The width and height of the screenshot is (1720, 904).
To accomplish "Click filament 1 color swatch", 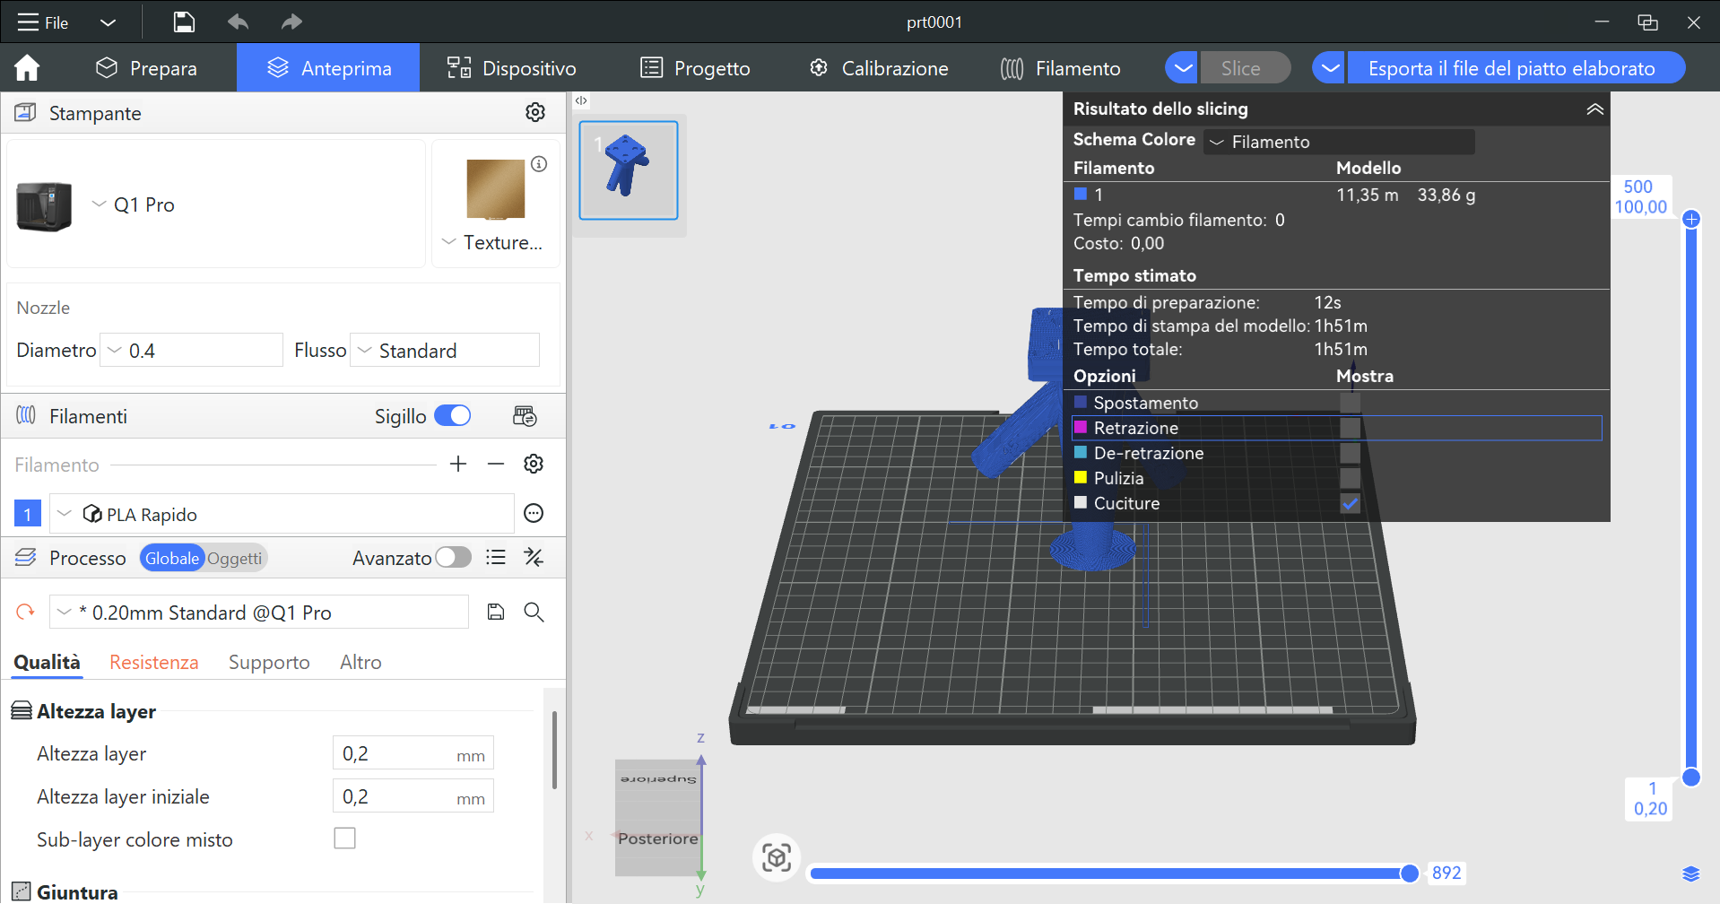I will click(x=28, y=514).
